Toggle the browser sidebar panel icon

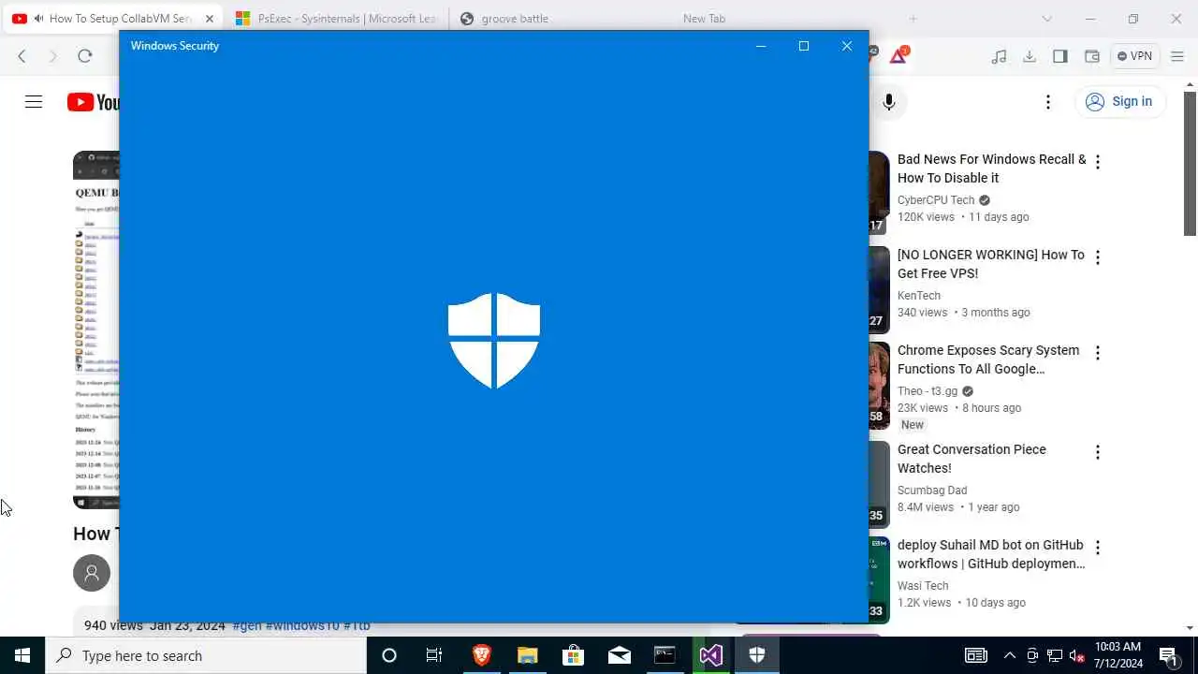pos(1060,56)
